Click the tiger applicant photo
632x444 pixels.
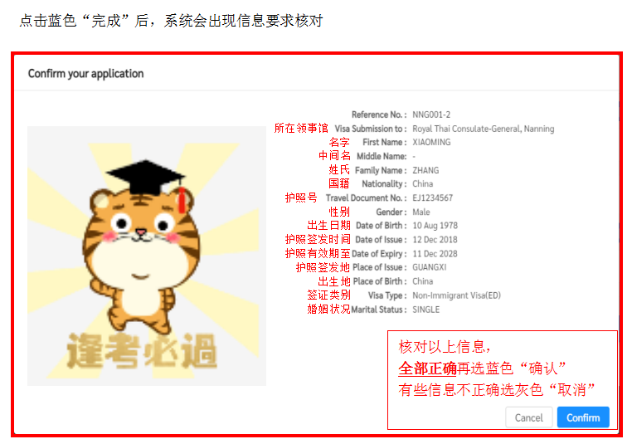coord(147,256)
